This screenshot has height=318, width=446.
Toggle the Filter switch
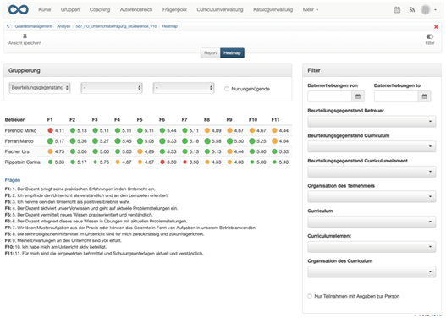tap(430, 36)
